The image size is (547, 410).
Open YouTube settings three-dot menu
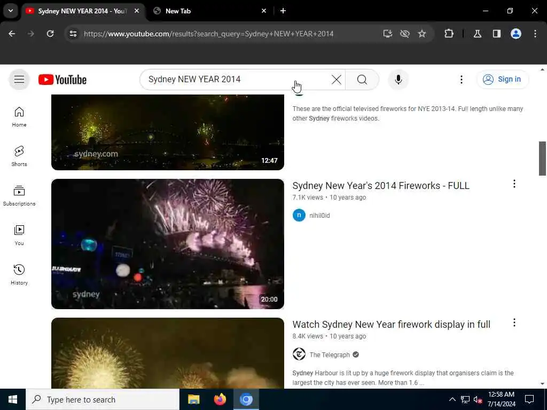[461, 80]
